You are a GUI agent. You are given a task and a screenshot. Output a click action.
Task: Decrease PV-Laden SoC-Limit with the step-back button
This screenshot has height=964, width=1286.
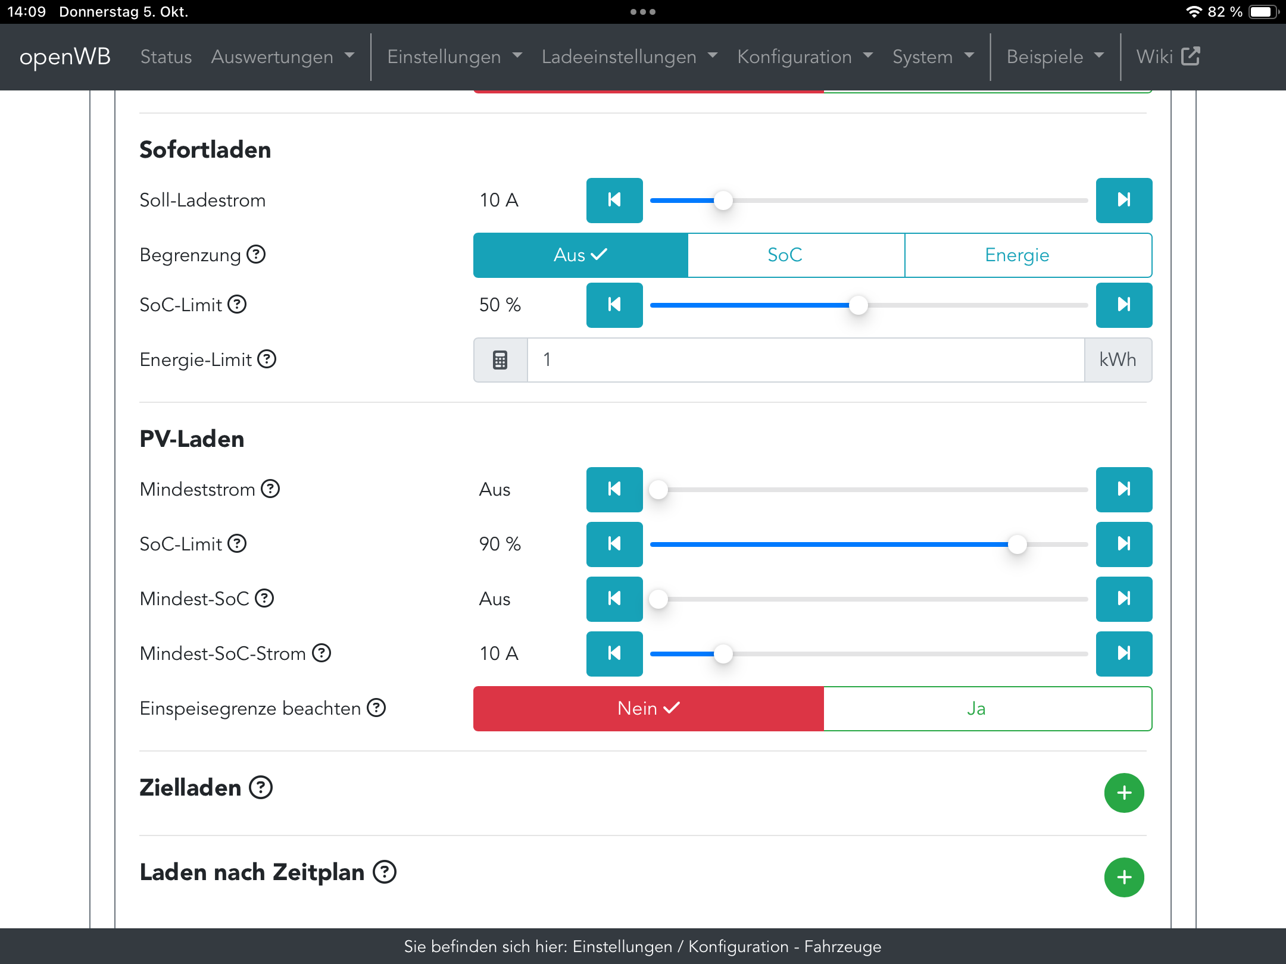tap(614, 544)
